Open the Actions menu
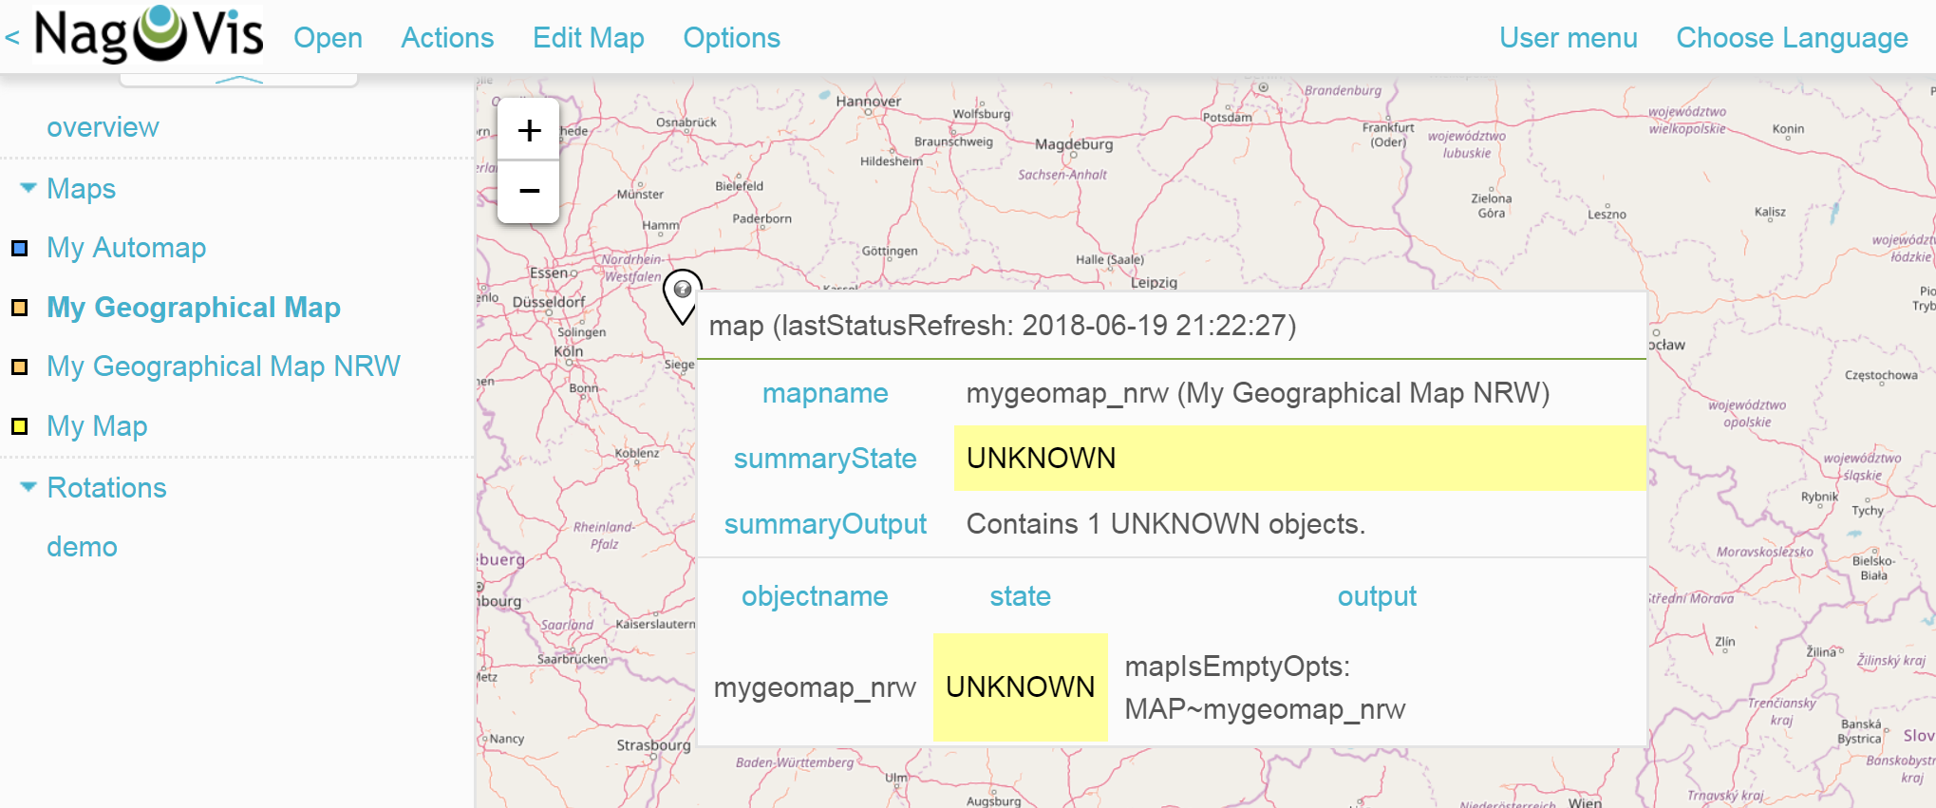 coord(447,38)
